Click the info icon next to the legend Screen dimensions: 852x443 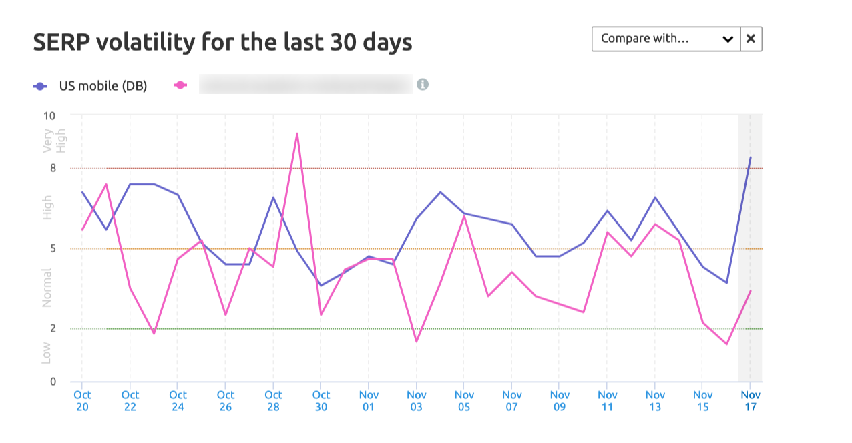(423, 84)
